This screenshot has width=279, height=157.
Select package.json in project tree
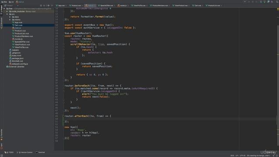tap(17, 58)
